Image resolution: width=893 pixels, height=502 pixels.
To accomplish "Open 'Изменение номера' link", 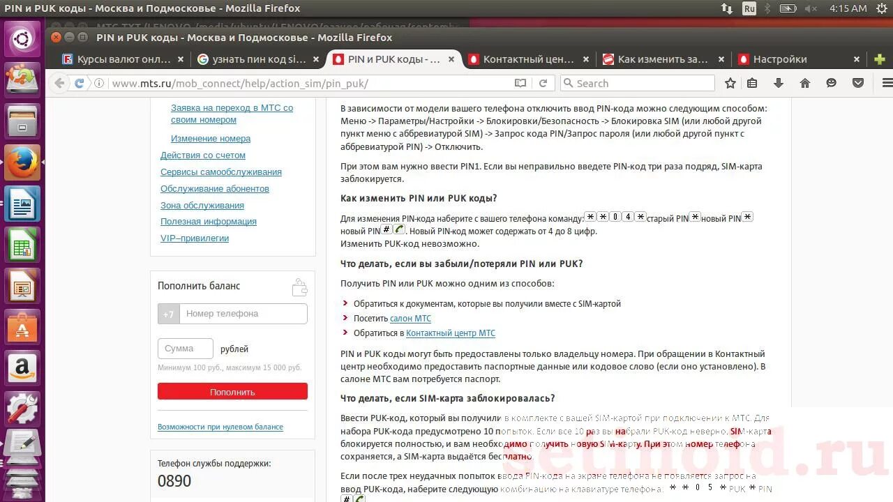I will click(211, 138).
